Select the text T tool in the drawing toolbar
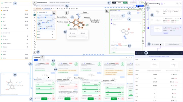Image resolution: width=183 pixels, height=102 pixels. click(x=35, y=49)
